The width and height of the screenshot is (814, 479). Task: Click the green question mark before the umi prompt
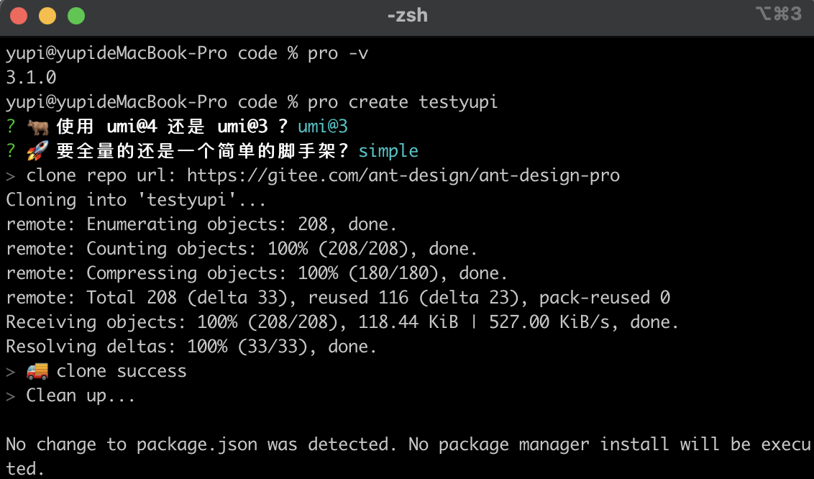pyautogui.click(x=11, y=127)
